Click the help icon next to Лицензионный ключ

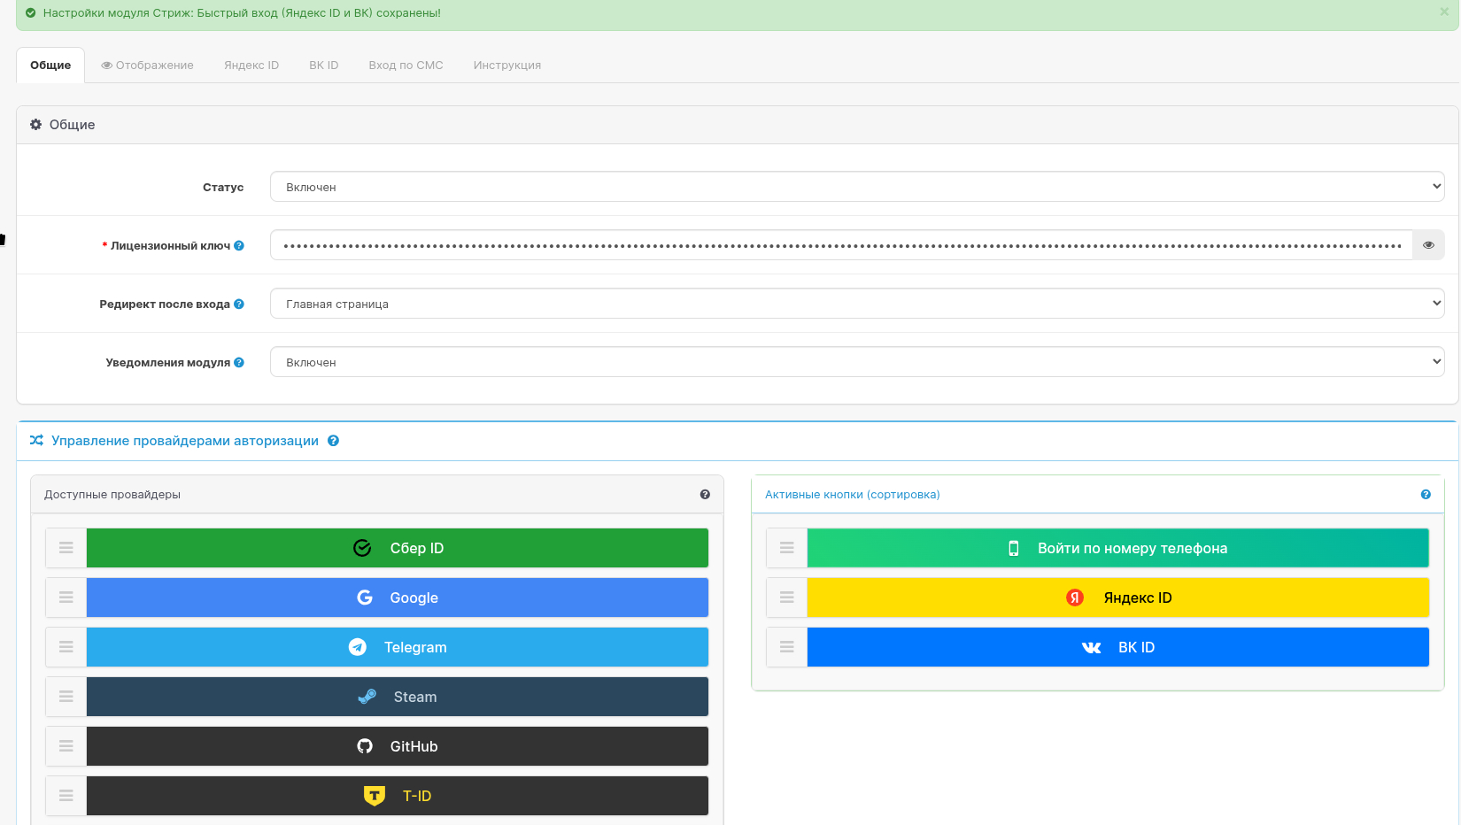click(239, 246)
